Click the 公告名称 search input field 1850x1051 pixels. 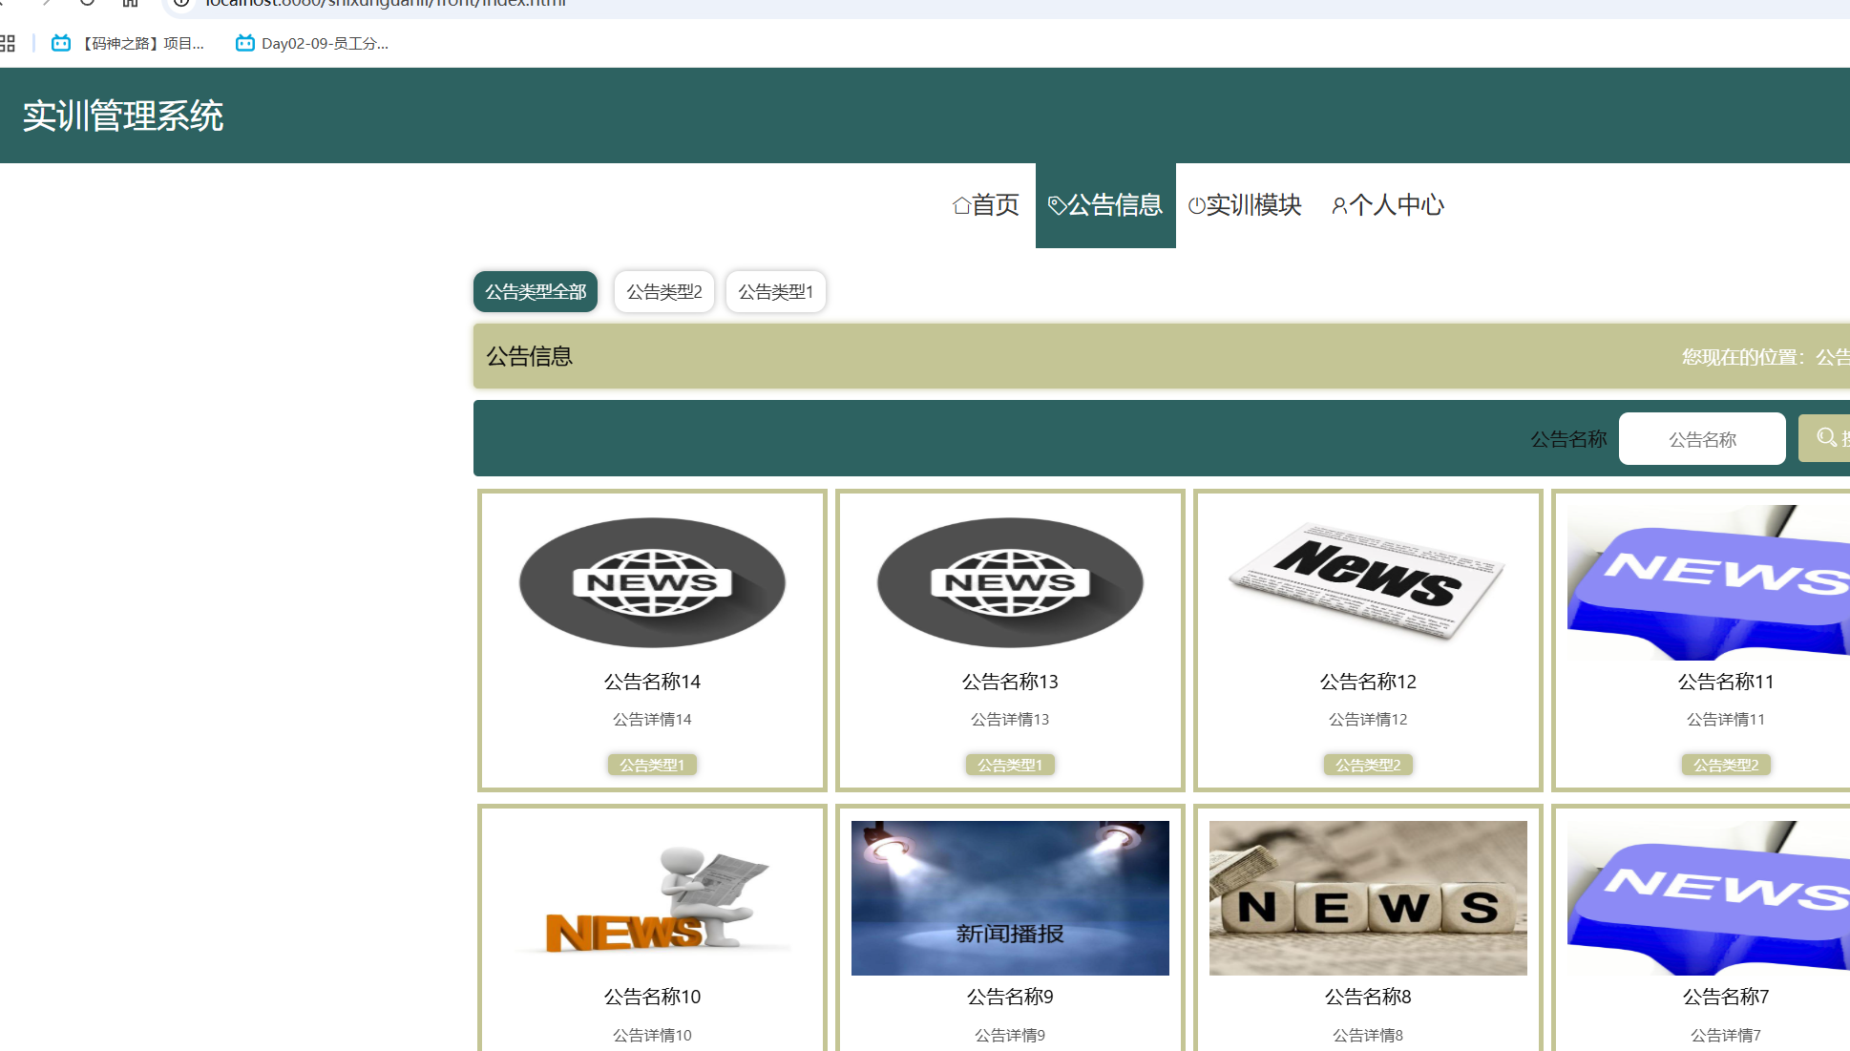1702,439
